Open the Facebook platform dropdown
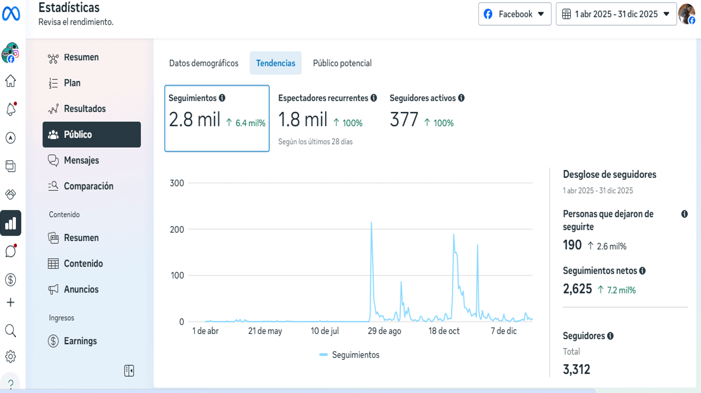 (x=514, y=14)
